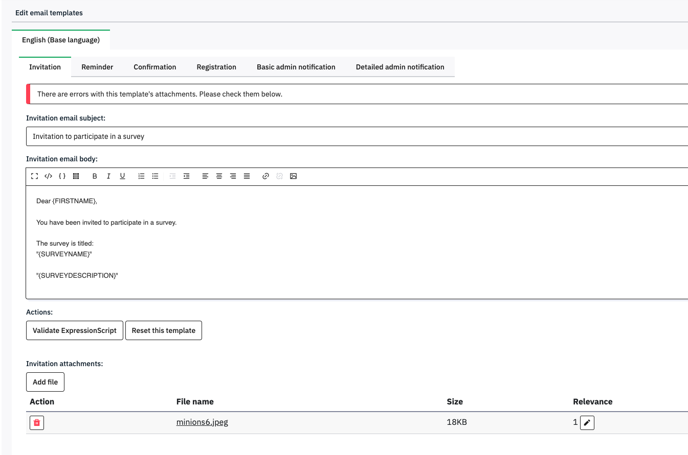The image size is (688, 455).
Task: Insert an image via toolbar icon
Action: coord(293,176)
